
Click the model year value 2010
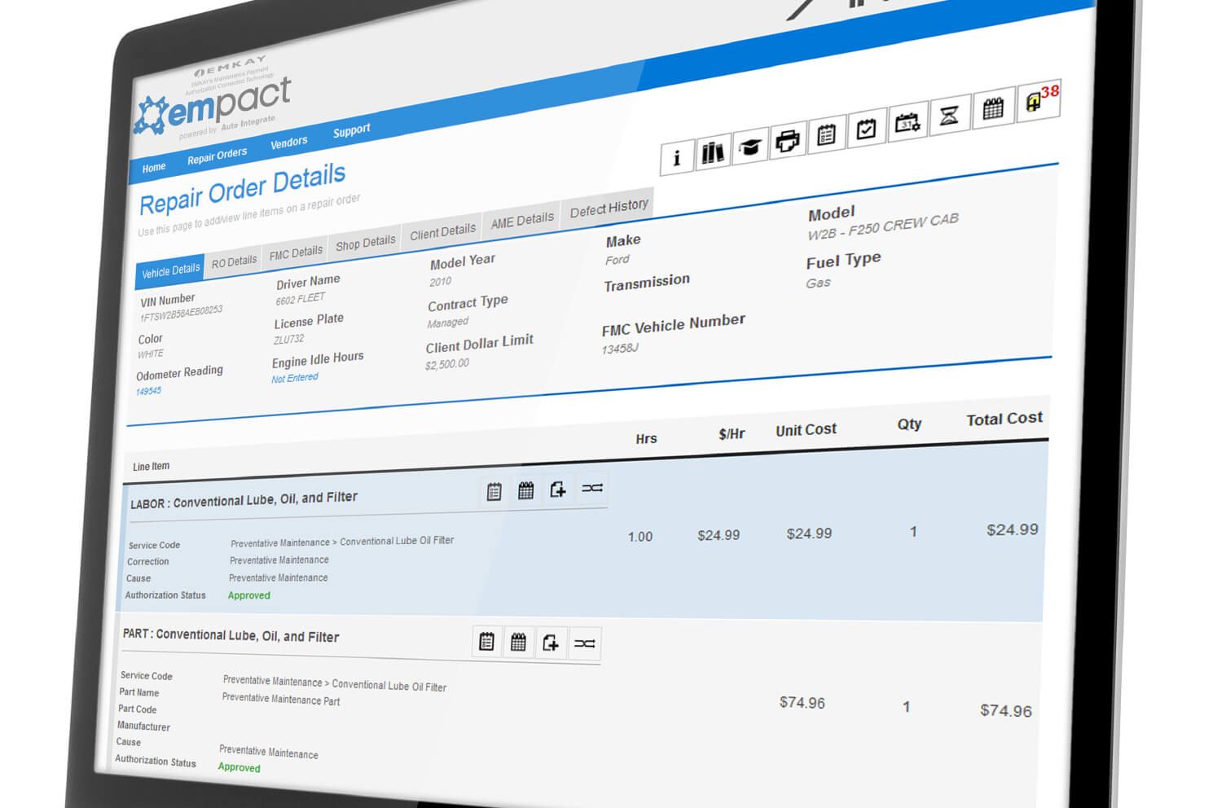(440, 282)
